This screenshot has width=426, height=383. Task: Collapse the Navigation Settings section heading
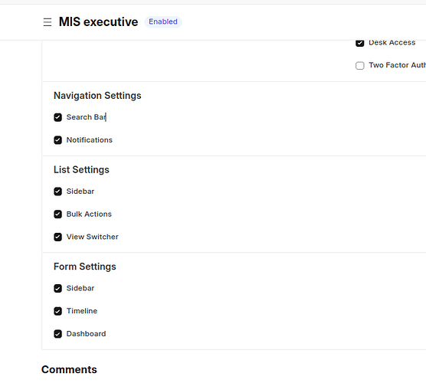coord(97,96)
